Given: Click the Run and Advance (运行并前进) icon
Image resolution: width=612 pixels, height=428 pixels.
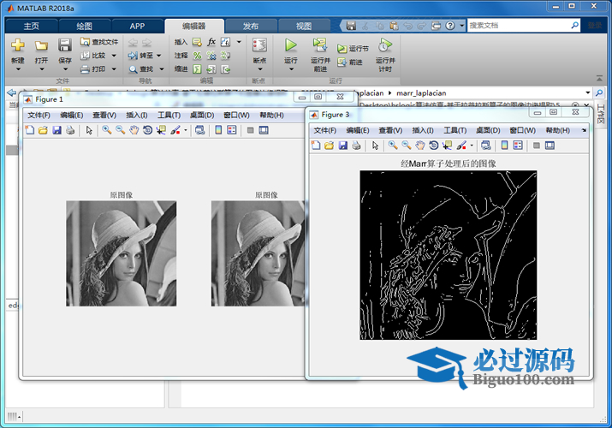Looking at the screenshot, I should click(x=319, y=45).
